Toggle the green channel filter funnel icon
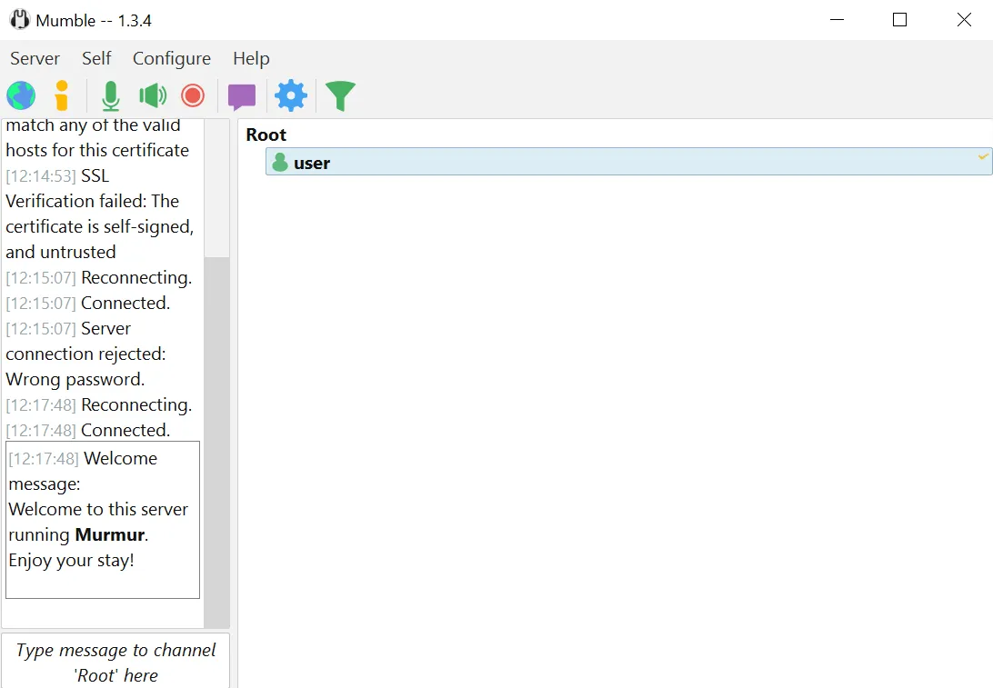Screen dimensions: 993x688 tap(340, 95)
